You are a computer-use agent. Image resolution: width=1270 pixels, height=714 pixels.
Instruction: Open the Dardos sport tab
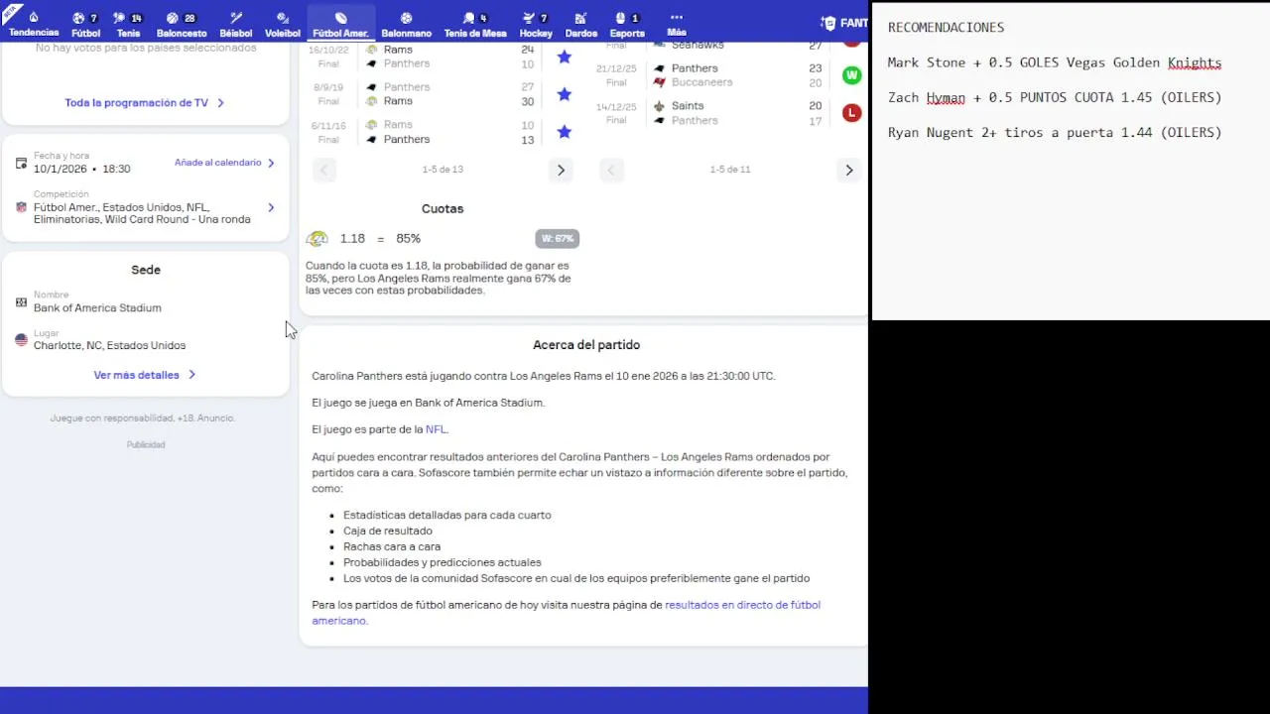pyautogui.click(x=581, y=24)
